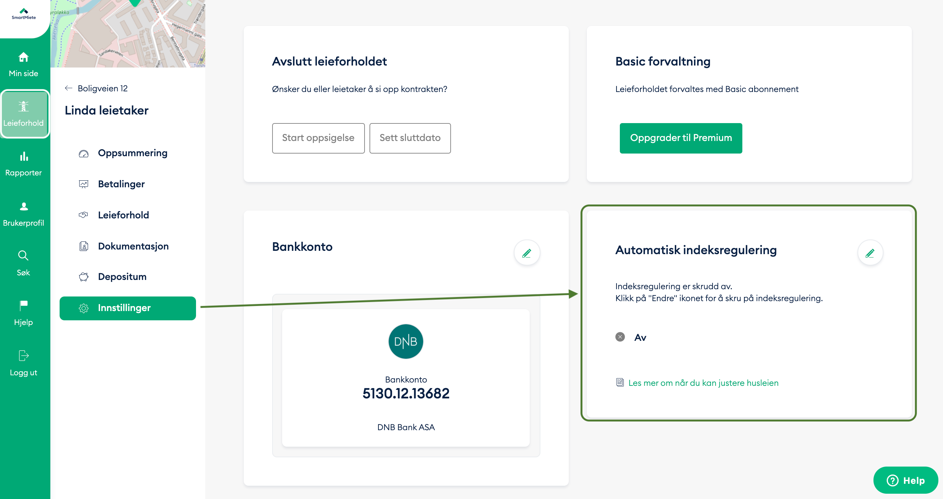Edit Automatisk indeksregulering with pencil icon

870,253
